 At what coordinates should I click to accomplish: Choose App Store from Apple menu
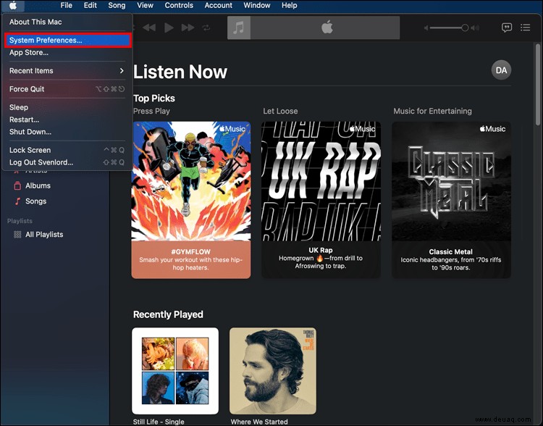[67, 53]
